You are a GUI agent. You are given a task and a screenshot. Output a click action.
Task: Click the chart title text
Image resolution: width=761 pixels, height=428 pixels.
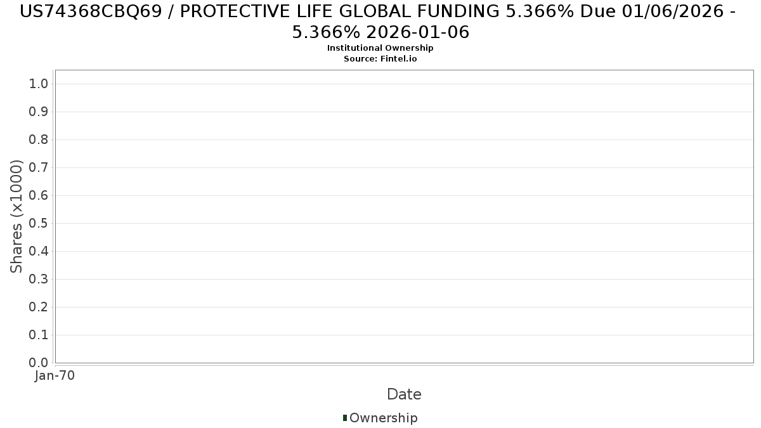380,22
